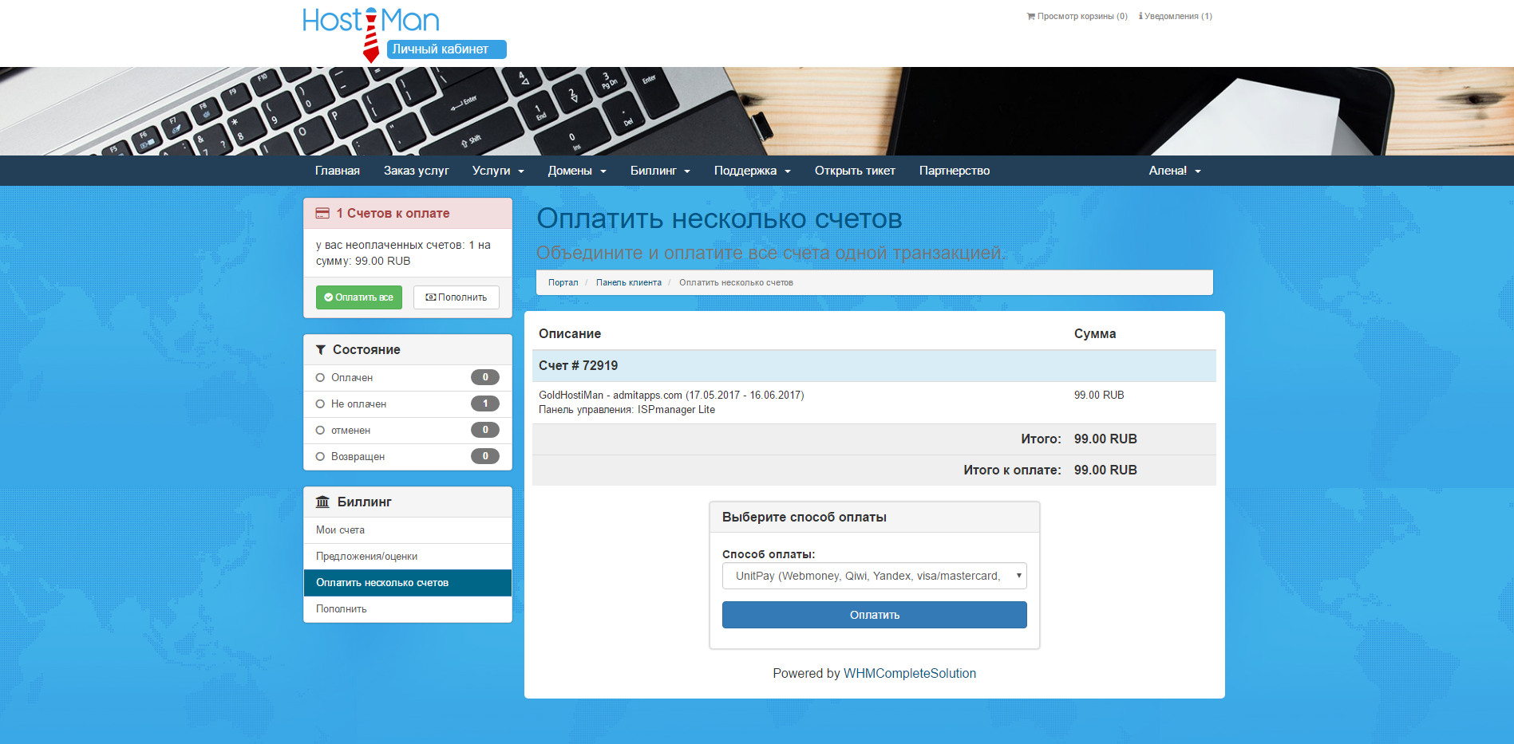This screenshot has width=1514, height=744.
Task: Click the white Пополнить button
Action: pos(457,297)
